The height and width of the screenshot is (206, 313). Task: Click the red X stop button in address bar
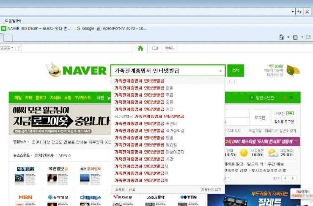(307, 12)
